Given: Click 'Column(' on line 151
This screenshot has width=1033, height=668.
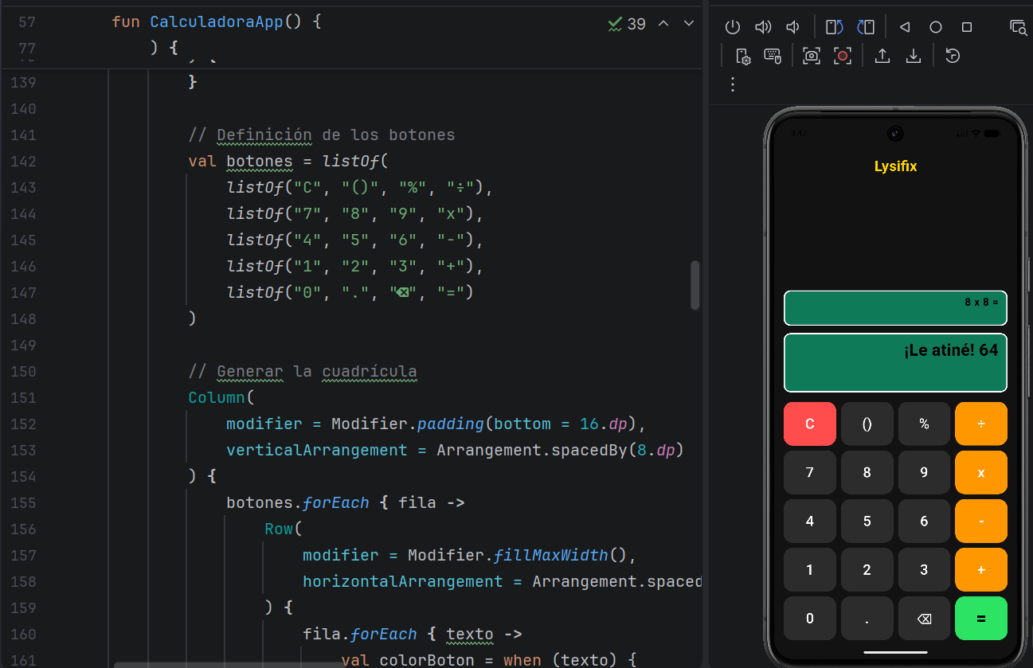Looking at the screenshot, I should coord(221,397).
